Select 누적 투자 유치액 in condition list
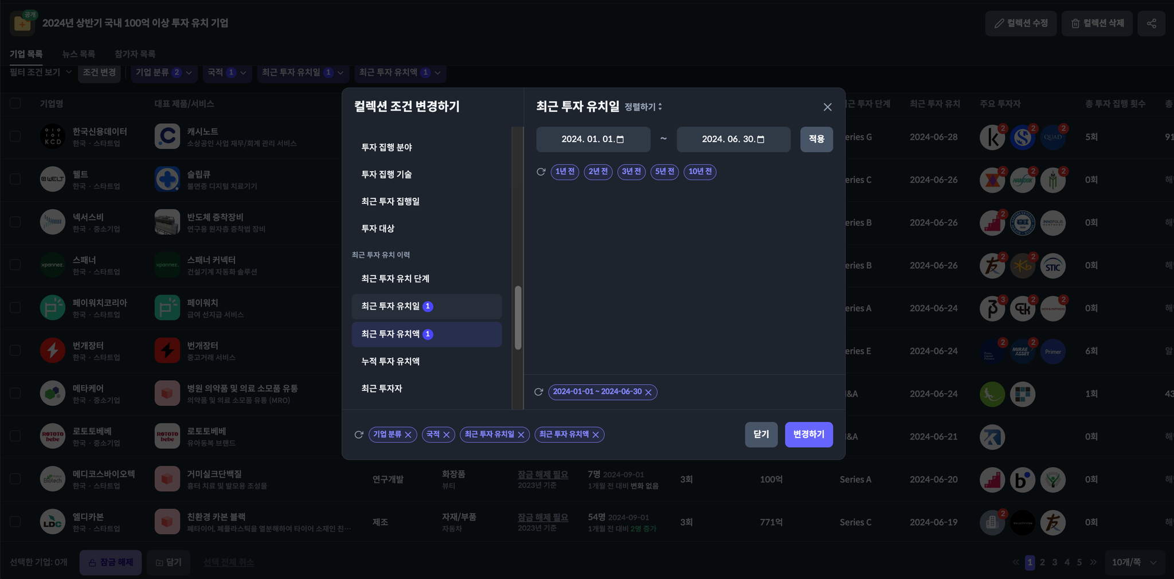The image size is (1174, 579). pyautogui.click(x=390, y=362)
